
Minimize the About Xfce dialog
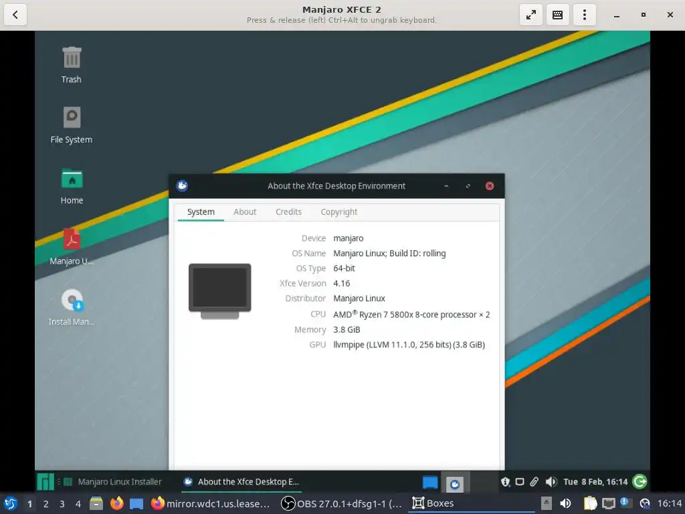click(446, 186)
